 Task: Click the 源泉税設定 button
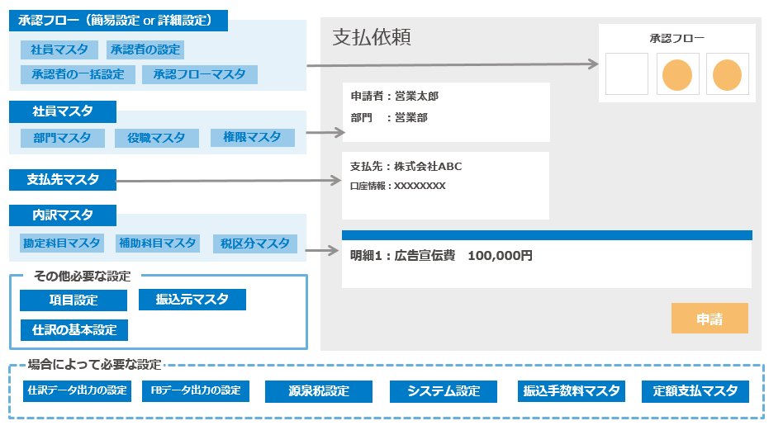[319, 391]
